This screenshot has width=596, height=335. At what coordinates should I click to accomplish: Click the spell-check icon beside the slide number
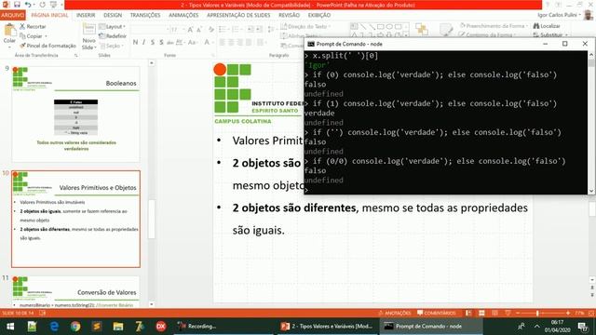coord(43,313)
